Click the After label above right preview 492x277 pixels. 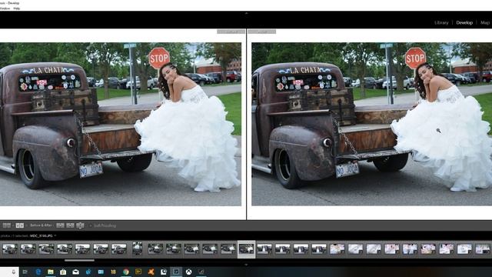click(261, 32)
